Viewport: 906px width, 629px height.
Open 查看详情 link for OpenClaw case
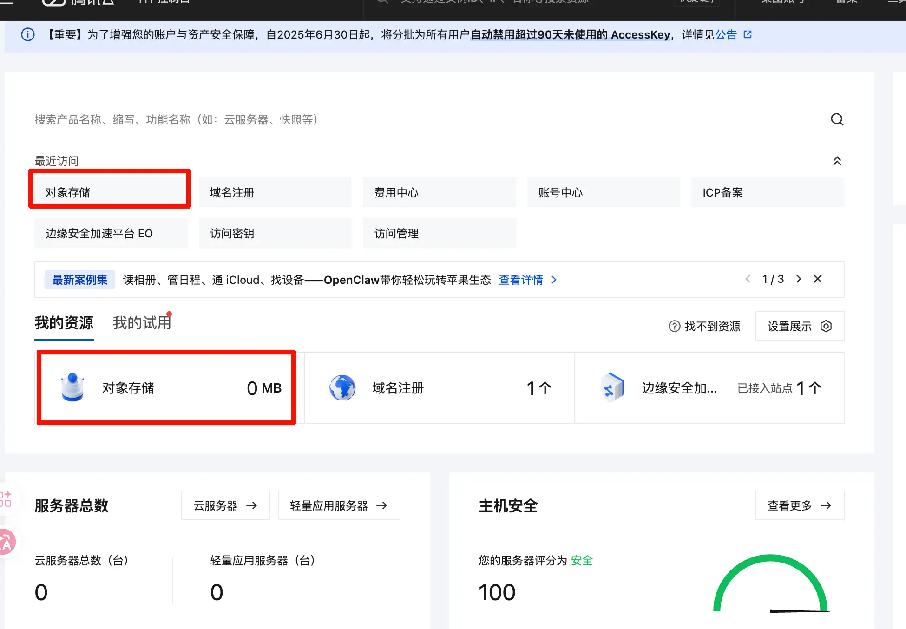(521, 280)
